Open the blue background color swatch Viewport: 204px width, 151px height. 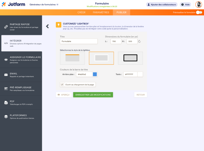click(95, 74)
